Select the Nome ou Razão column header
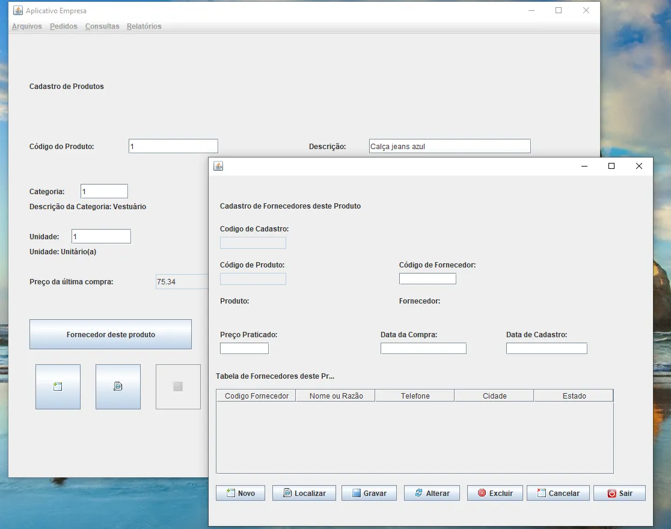The image size is (671, 529). click(x=335, y=396)
